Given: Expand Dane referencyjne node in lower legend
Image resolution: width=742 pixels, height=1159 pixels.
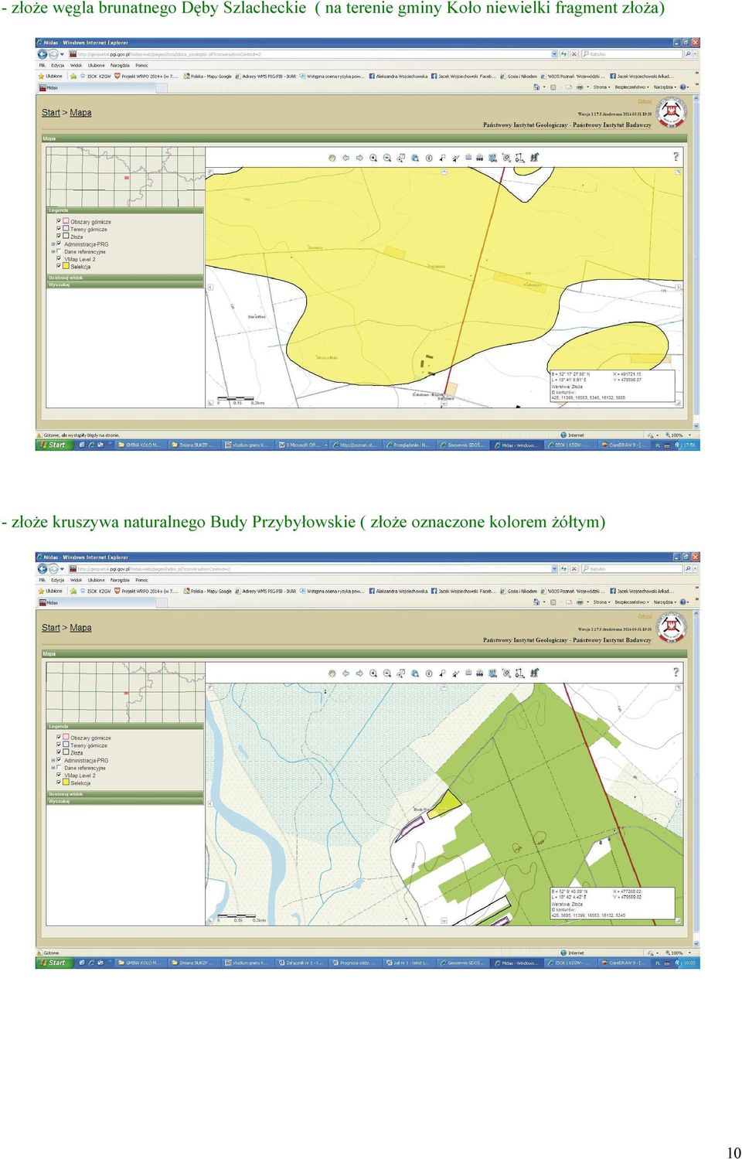Looking at the screenshot, I should coord(53,768).
